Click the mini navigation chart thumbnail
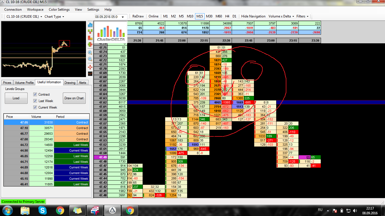385x216 pixels. pos(44,49)
